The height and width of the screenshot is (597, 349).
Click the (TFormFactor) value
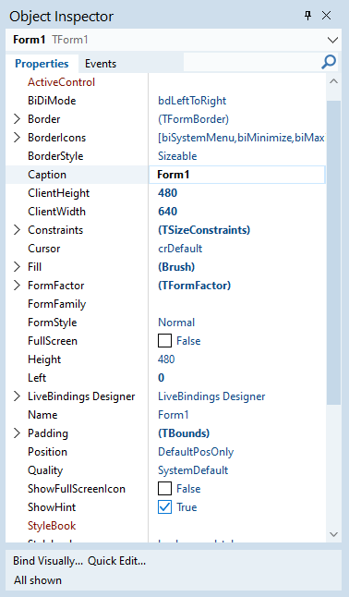click(x=194, y=286)
